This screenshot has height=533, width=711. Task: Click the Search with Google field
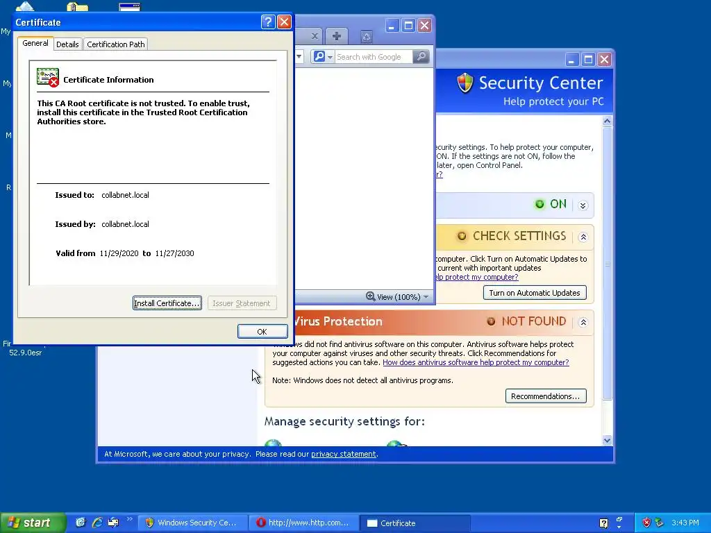[374, 57]
